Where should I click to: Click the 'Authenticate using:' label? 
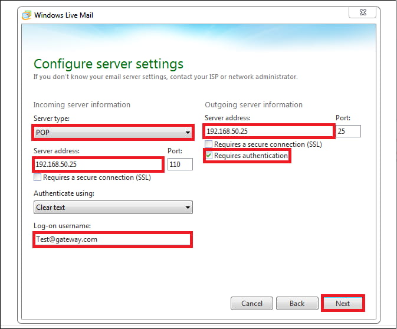64,193
